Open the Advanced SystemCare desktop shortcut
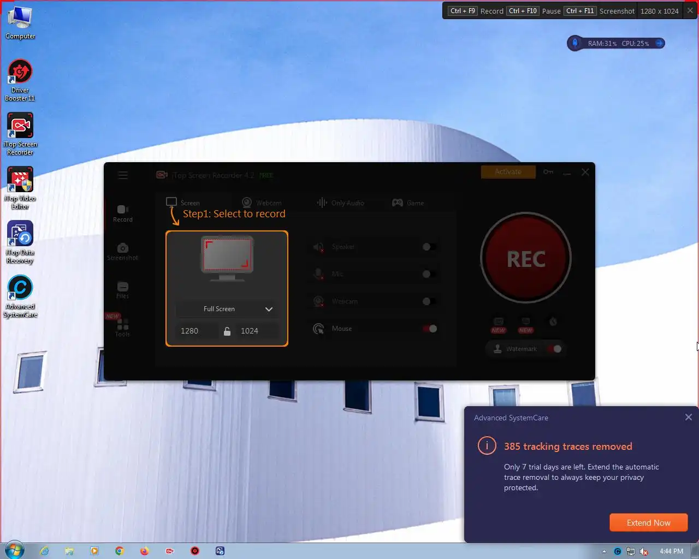 [x=20, y=296]
